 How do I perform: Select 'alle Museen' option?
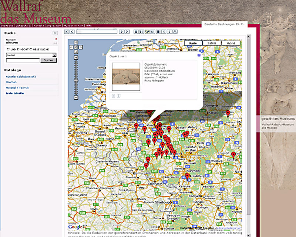[269, 128]
